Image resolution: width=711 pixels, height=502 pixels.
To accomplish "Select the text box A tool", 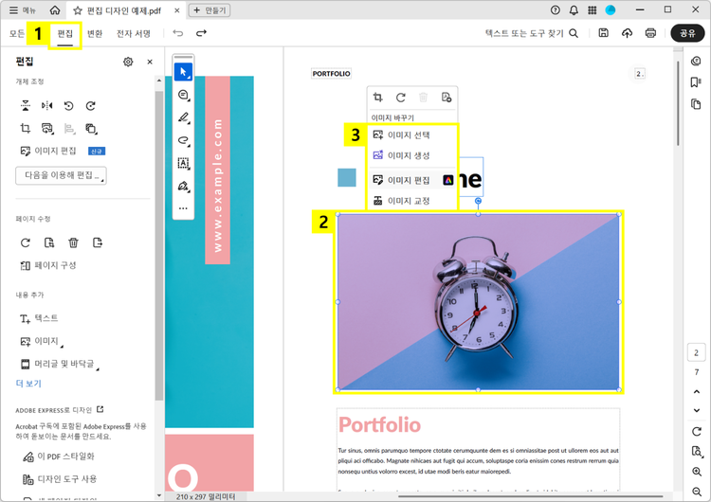I will pyautogui.click(x=183, y=163).
